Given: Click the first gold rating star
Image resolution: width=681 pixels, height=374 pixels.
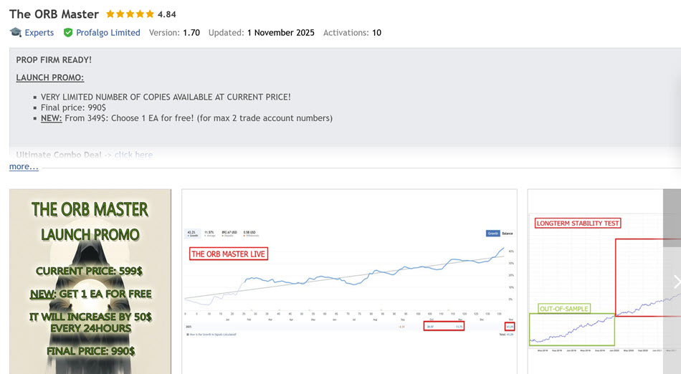Looking at the screenshot, I should [x=110, y=14].
